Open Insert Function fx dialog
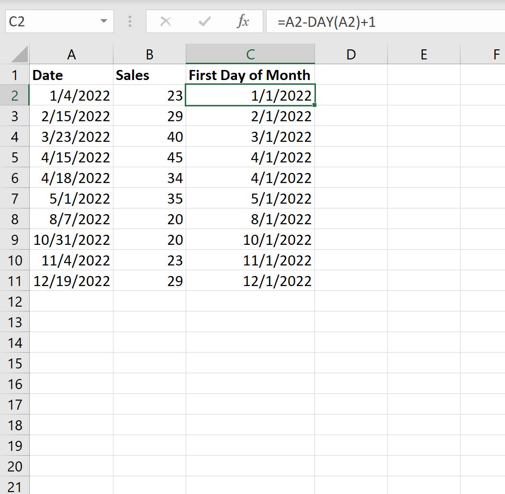The height and width of the screenshot is (494, 505). coord(243,22)
